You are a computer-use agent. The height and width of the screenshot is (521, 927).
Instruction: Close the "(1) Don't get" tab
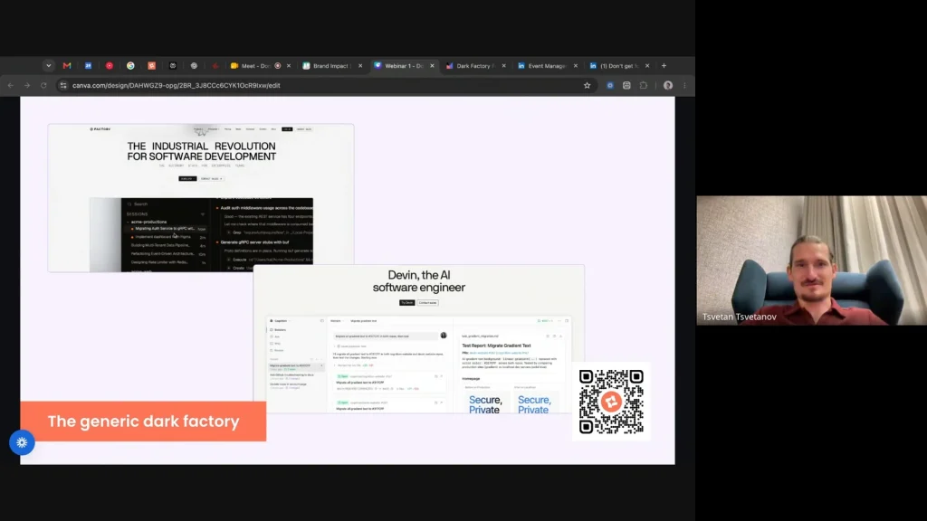tap(647, 65)
